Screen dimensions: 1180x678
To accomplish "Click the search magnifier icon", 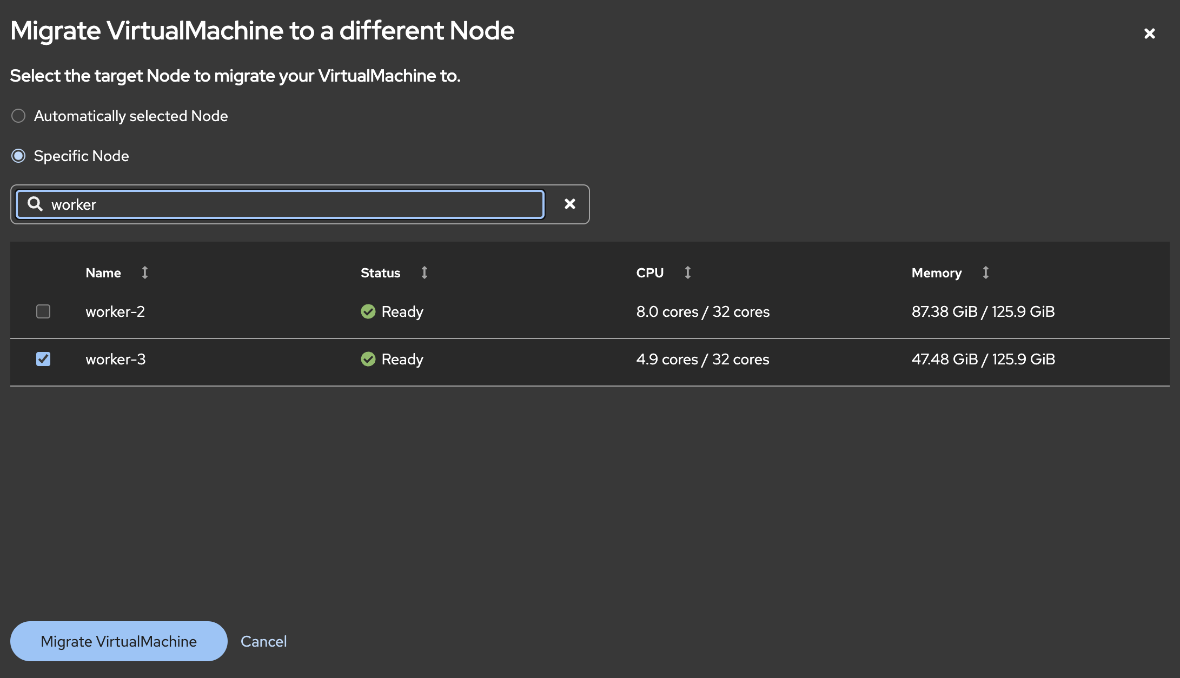I will point(35,204).
